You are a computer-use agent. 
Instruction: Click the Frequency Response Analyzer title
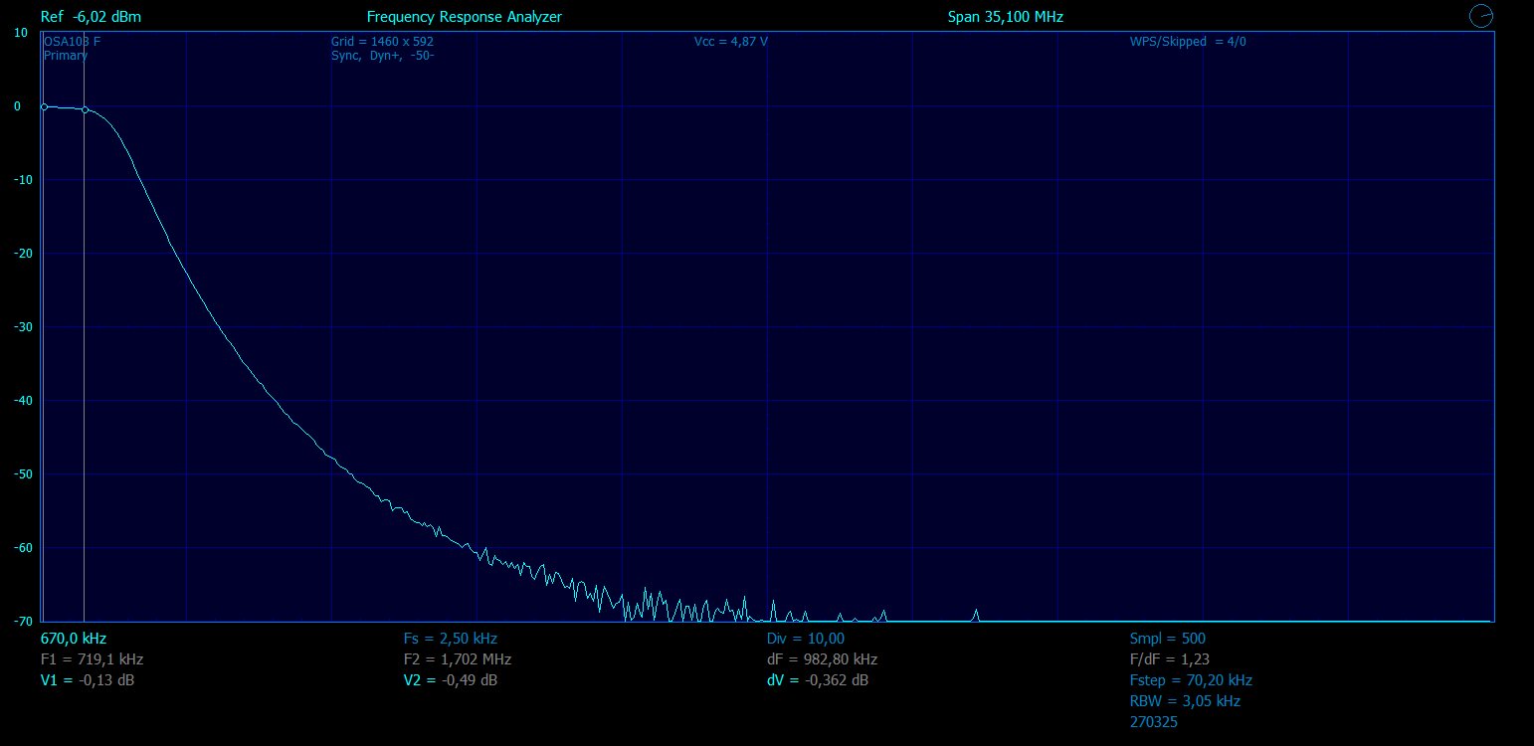[x=464, y=17]
